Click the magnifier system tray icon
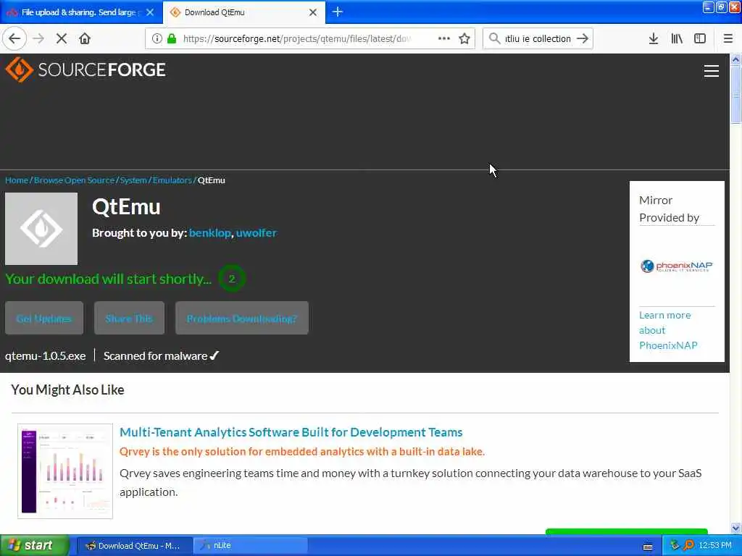Screen dimensions: 742x556 click(x=688, y=545)
